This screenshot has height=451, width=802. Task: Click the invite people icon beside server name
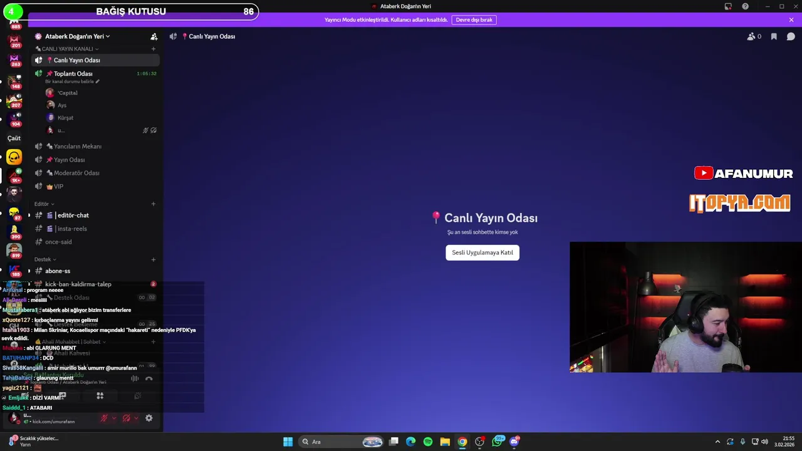(x=154, y=36)
